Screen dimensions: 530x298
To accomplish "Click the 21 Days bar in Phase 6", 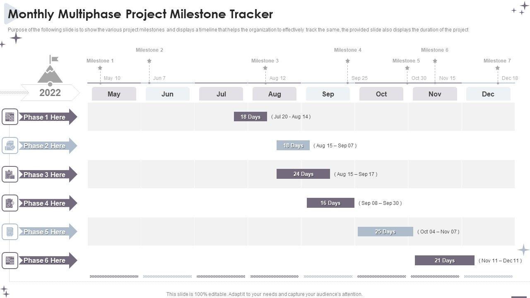I will click(x=444, y=260).
